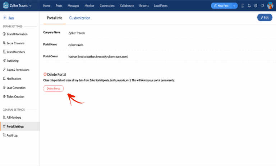Open Roles & Permissions settings

click(x=18, y=70)
